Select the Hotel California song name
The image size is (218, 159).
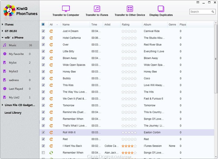(x=71, y=38)
